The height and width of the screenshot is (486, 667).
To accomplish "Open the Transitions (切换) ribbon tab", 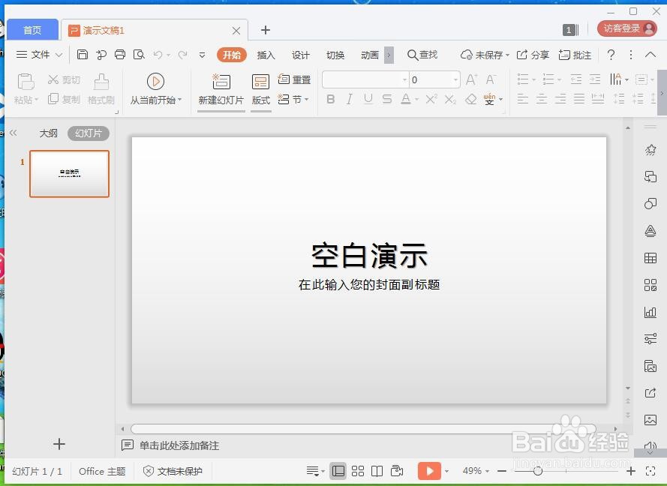I will pyautogui.click(x=335, y=55).
